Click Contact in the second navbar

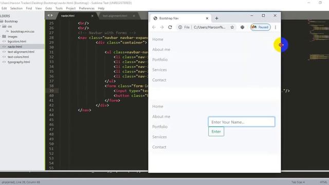click(159, 147)
